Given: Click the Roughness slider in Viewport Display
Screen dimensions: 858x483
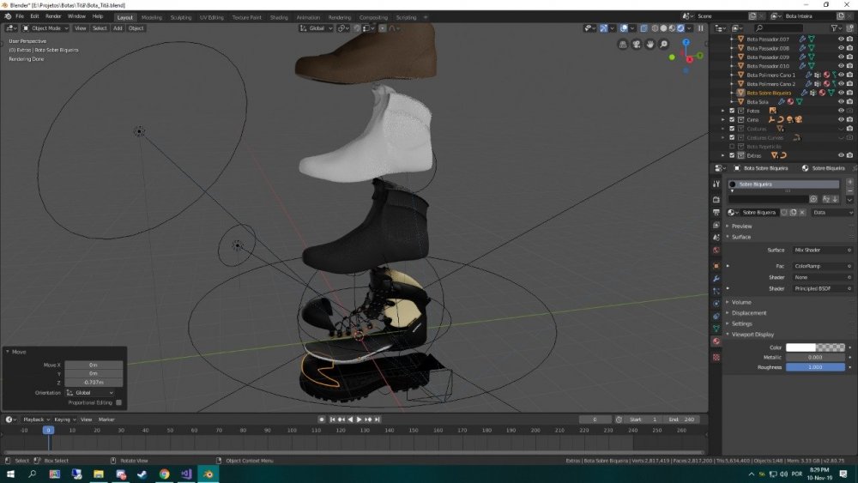Looking at the screenshot, I should (815, 367).
